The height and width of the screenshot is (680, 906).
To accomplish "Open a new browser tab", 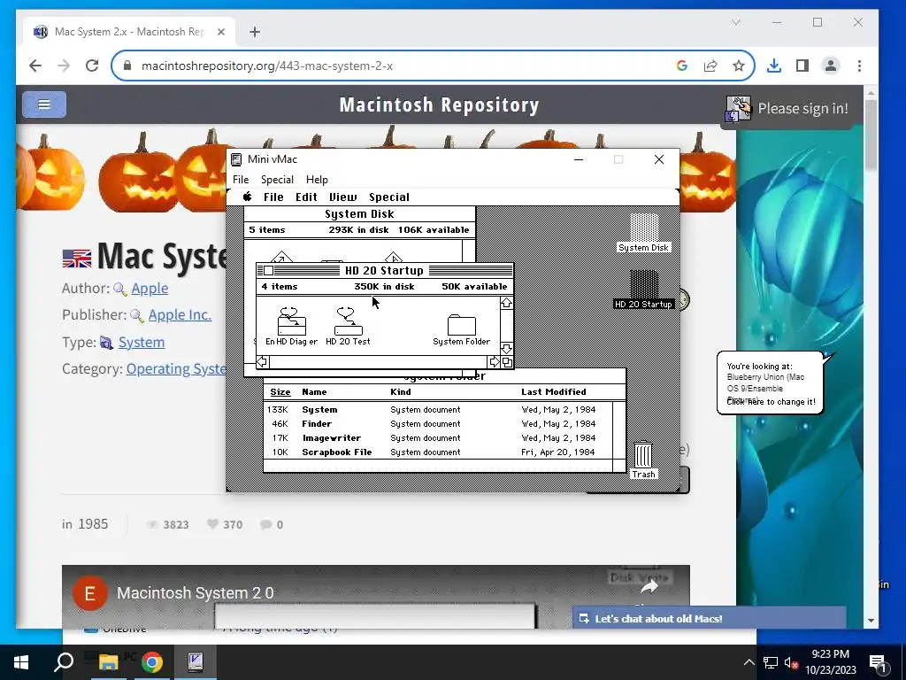I will click(255, 32).
